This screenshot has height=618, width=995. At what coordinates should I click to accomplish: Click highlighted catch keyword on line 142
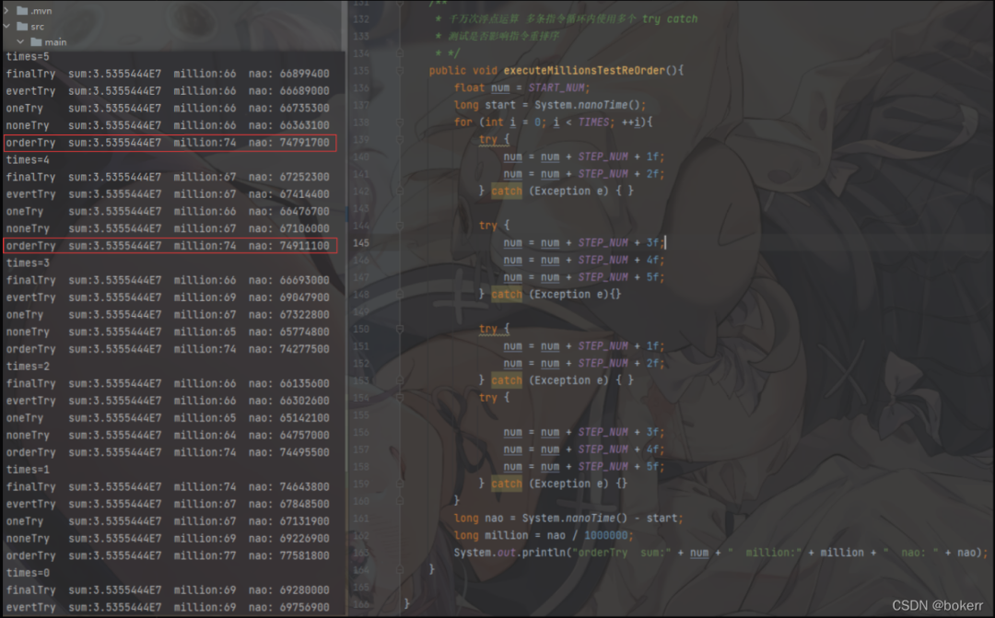[507, 191]
